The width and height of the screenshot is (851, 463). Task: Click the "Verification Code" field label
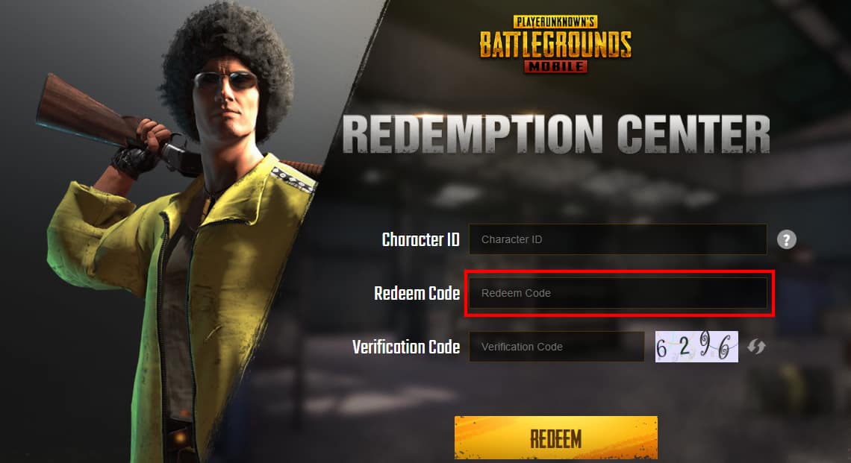point(406,347)
